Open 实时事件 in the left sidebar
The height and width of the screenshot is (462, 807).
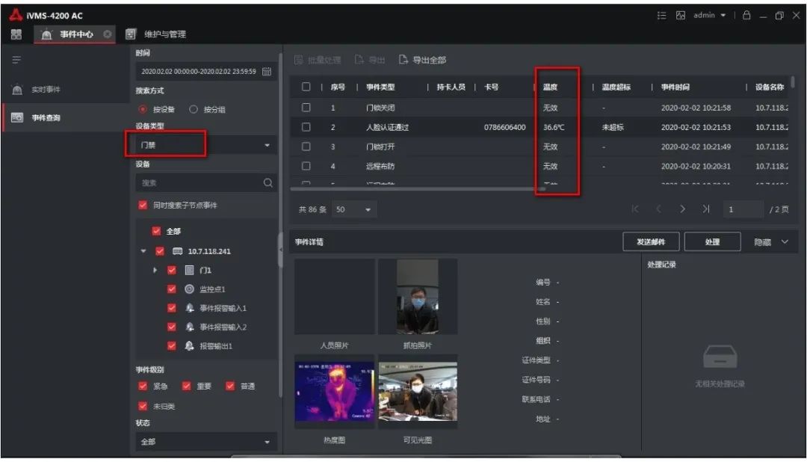pos(46,90)
